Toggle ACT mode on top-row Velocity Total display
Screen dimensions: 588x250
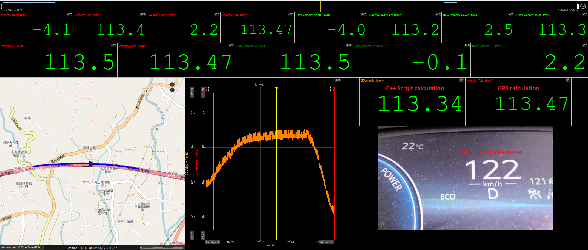[290, 15]
